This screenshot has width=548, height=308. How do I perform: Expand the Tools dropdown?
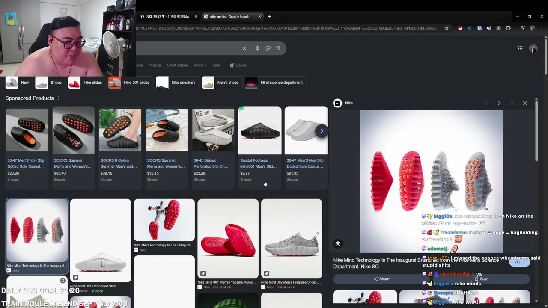pyautogui.click(x=218, y=65)
